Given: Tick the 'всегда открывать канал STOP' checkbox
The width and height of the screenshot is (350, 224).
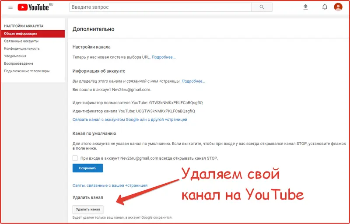Looking at the screenshot, I should tap(75, 158).
